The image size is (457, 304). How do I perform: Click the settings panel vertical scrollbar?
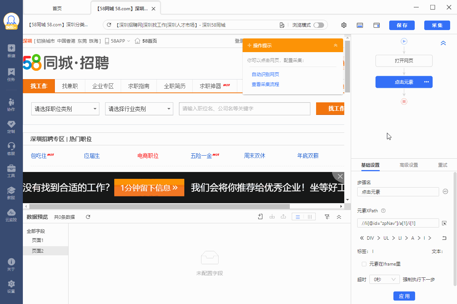[x=455, y=229]
